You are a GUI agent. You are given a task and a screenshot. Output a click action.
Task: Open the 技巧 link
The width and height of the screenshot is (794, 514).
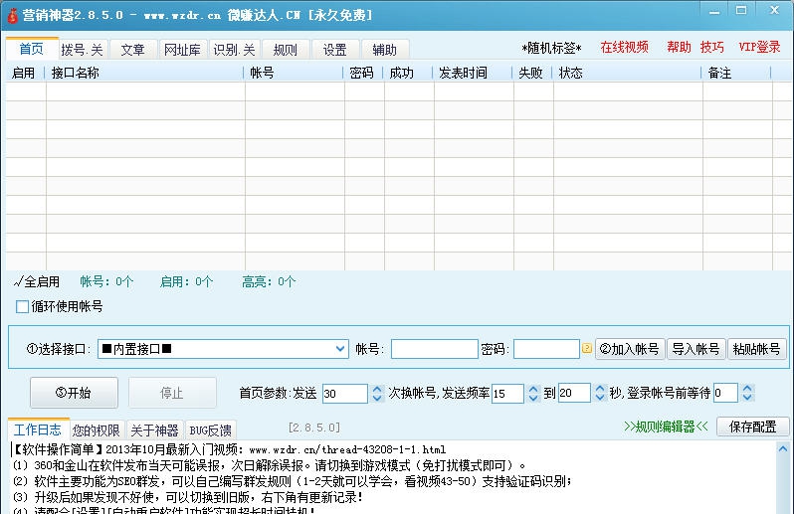[712, 47]
